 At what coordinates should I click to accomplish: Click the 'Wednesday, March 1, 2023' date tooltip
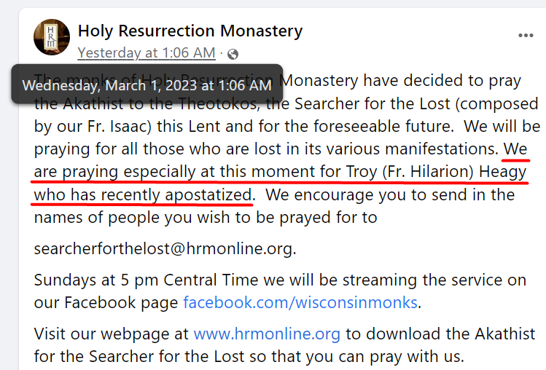coord(147,84)
